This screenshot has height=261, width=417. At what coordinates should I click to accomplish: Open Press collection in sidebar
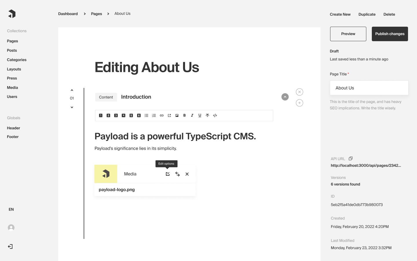[x=12, y=78]
